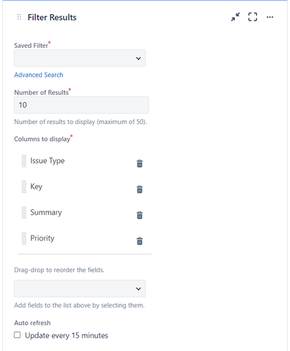Remove the Key column with the trash icon

140,189
